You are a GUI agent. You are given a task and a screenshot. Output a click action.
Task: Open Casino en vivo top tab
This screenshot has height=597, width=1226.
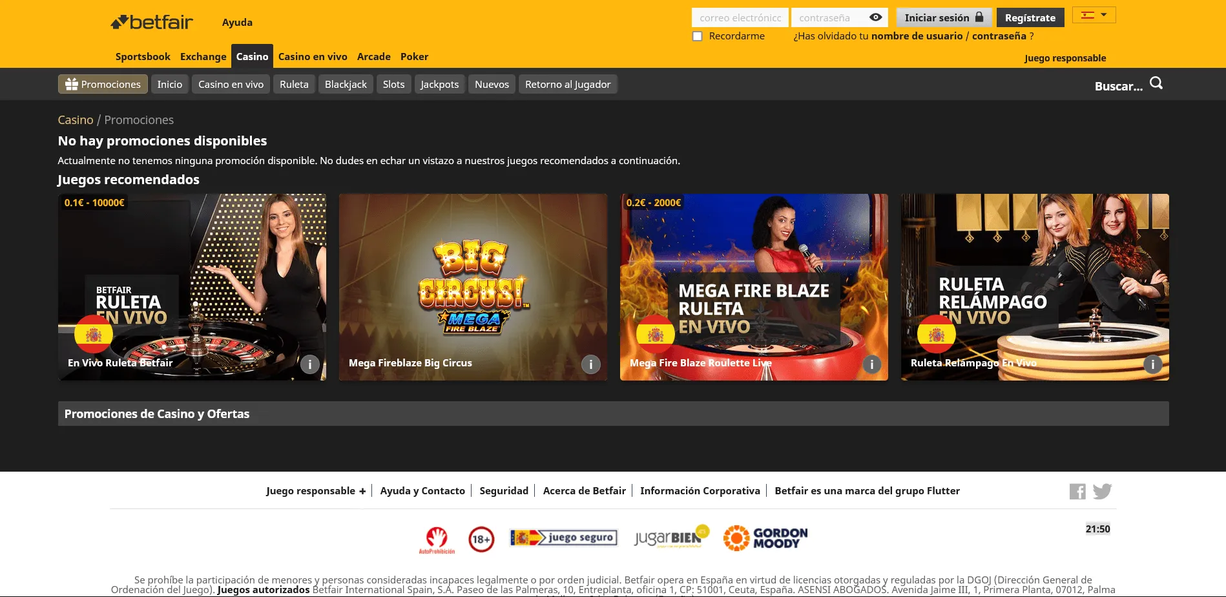pos(313,57)
